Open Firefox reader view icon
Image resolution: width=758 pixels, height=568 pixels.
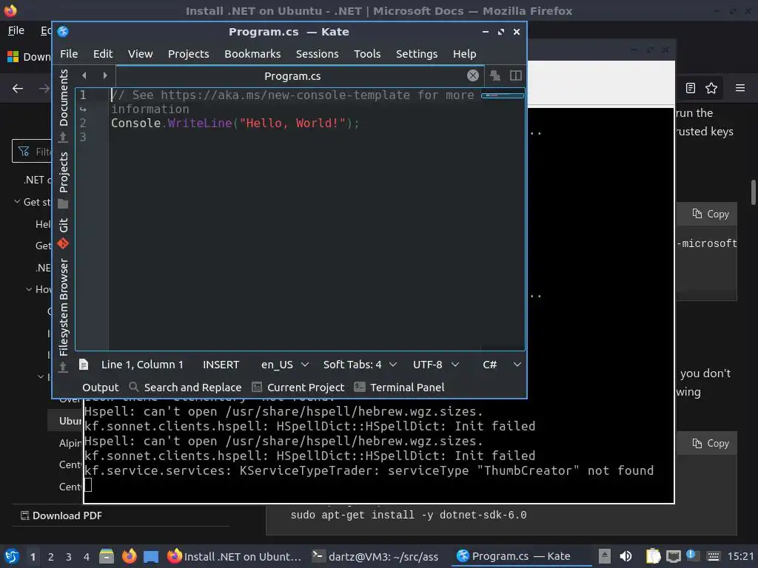coord(691,88)
